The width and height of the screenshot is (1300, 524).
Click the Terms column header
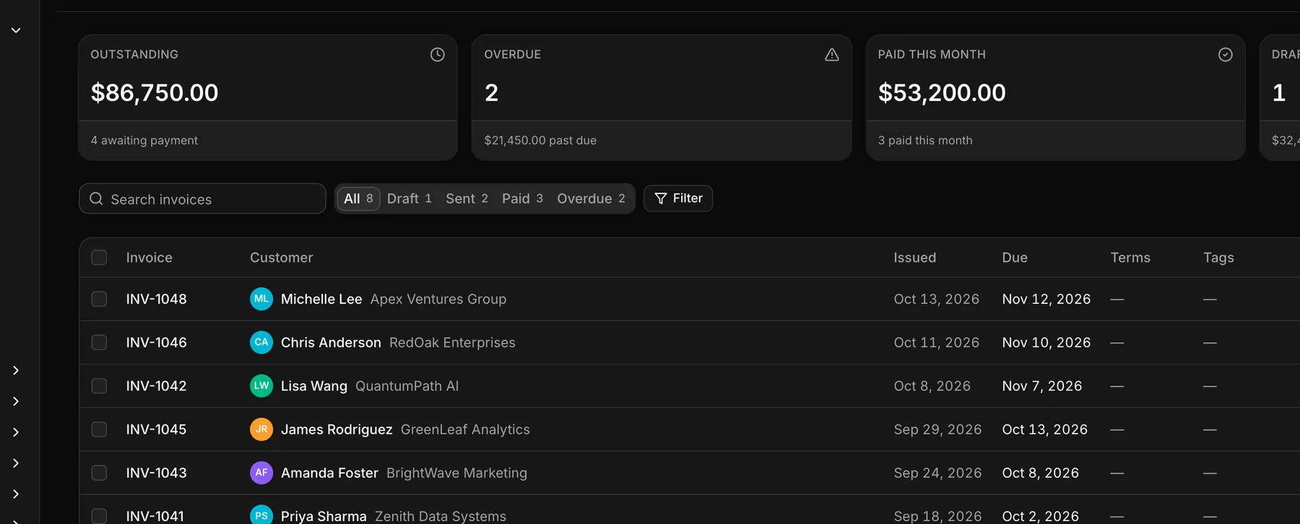(1130, 258)
